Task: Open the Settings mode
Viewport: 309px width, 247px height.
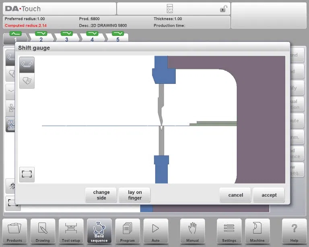Action: point(229,231)
